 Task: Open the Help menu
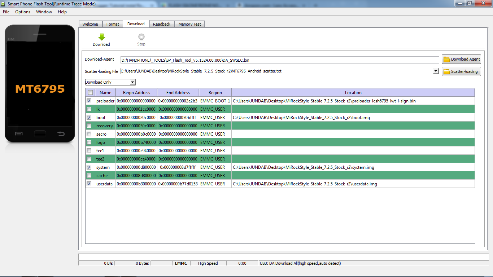(x=62, y=12)
